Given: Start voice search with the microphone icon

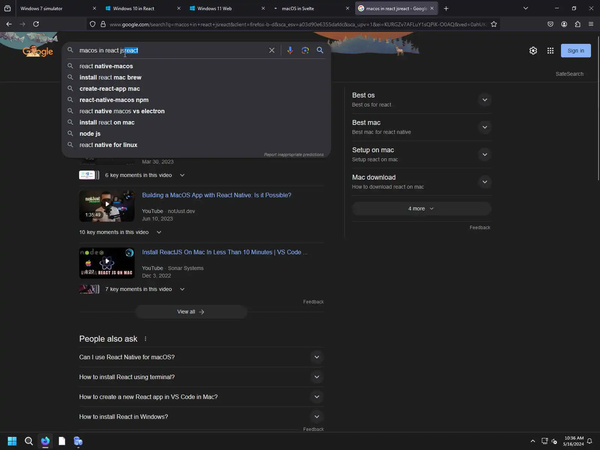Looking at the screenshot, I should (290, 50).
